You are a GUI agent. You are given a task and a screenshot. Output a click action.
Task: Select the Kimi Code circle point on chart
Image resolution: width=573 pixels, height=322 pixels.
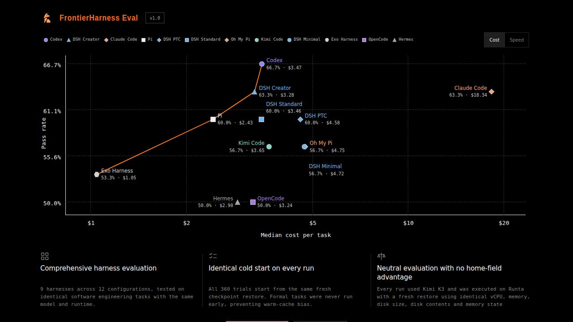click(x=269, y=147)
